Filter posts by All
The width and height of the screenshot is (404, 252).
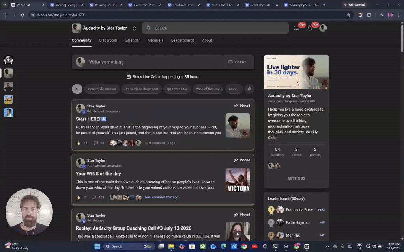(77, 89)
